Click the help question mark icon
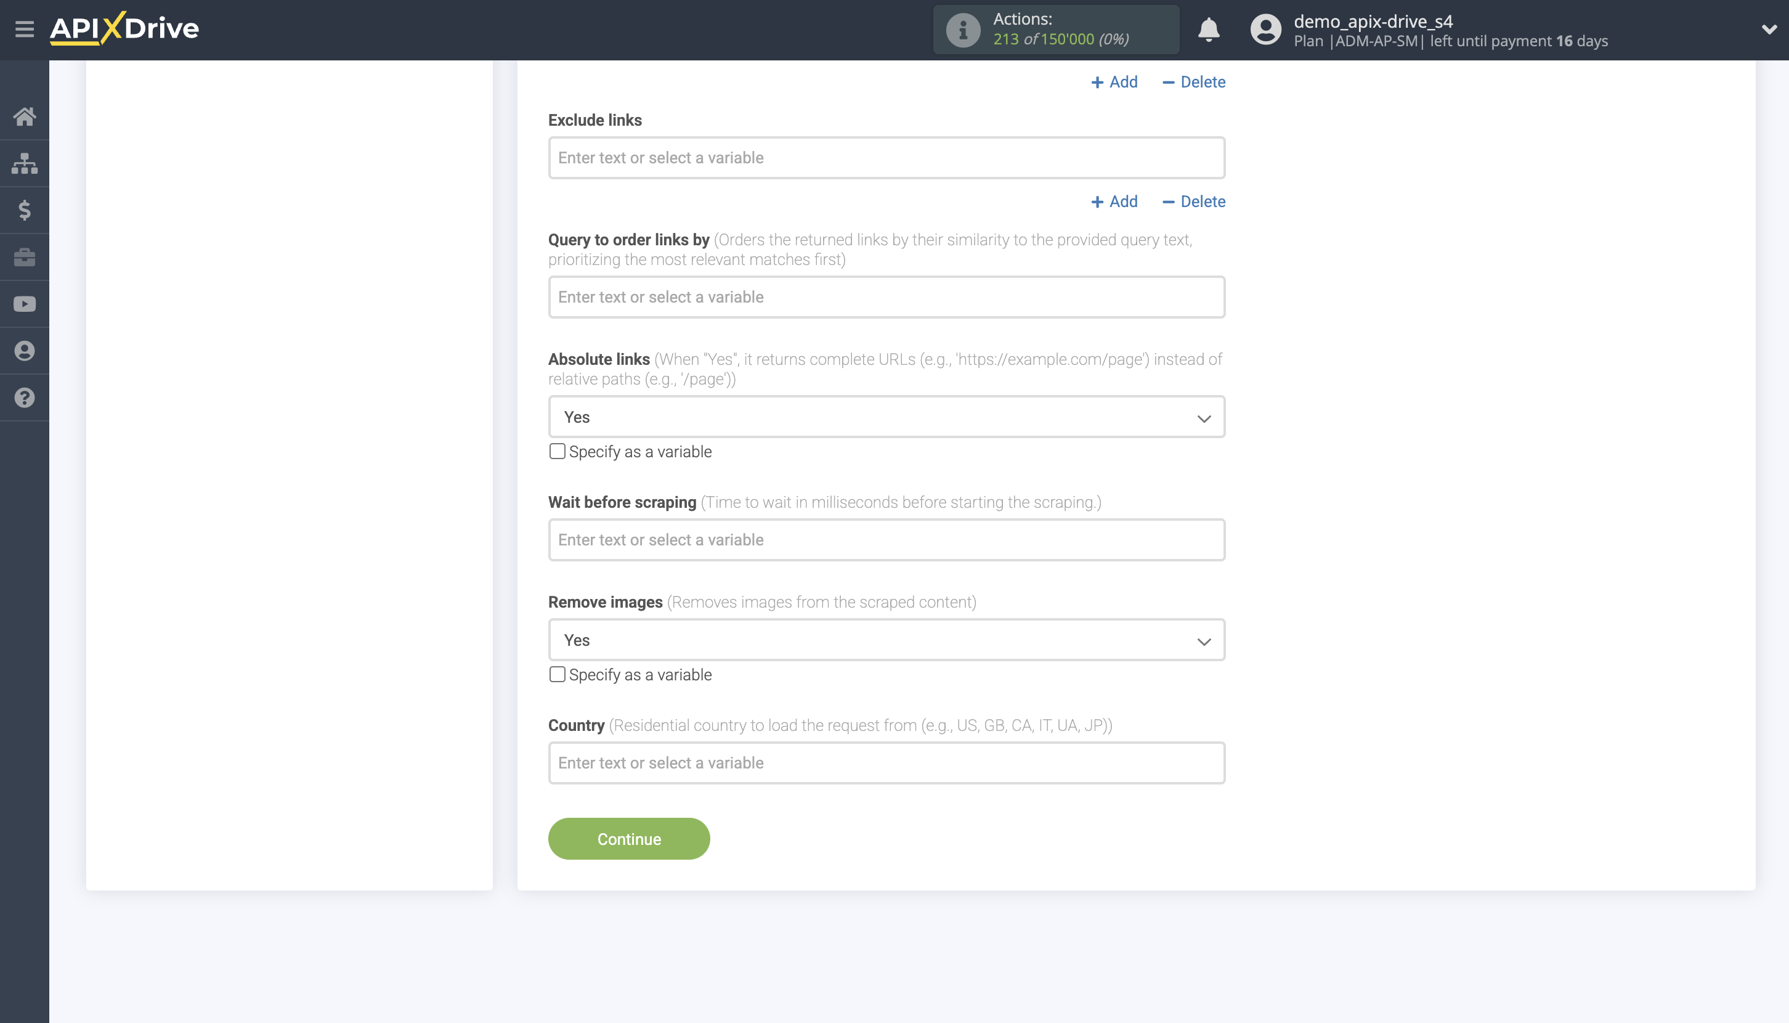Screen dimensions: 1789x1023 (x=25, y=397)
